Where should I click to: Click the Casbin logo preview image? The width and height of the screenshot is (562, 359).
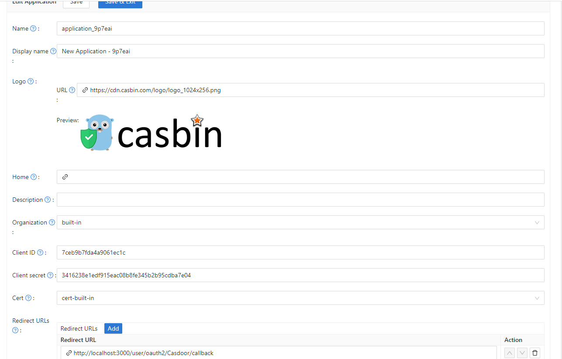point(151,131)
